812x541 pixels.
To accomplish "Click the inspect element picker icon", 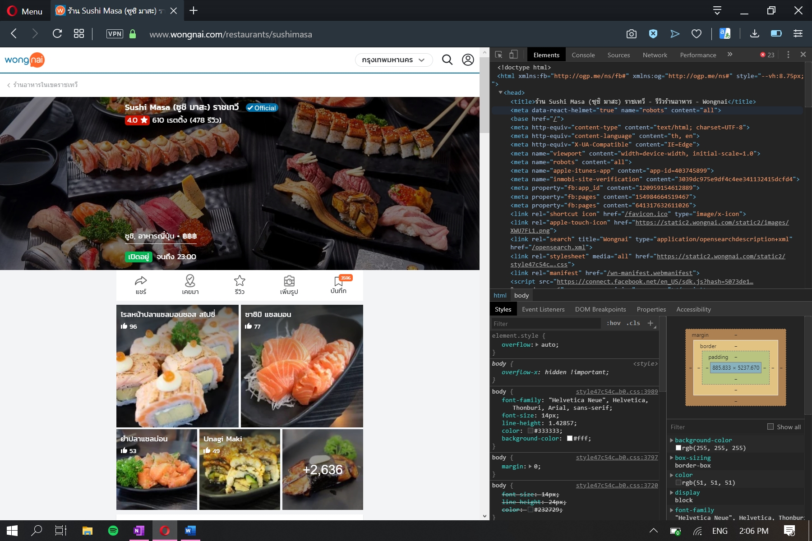I will tap(498, 55).
